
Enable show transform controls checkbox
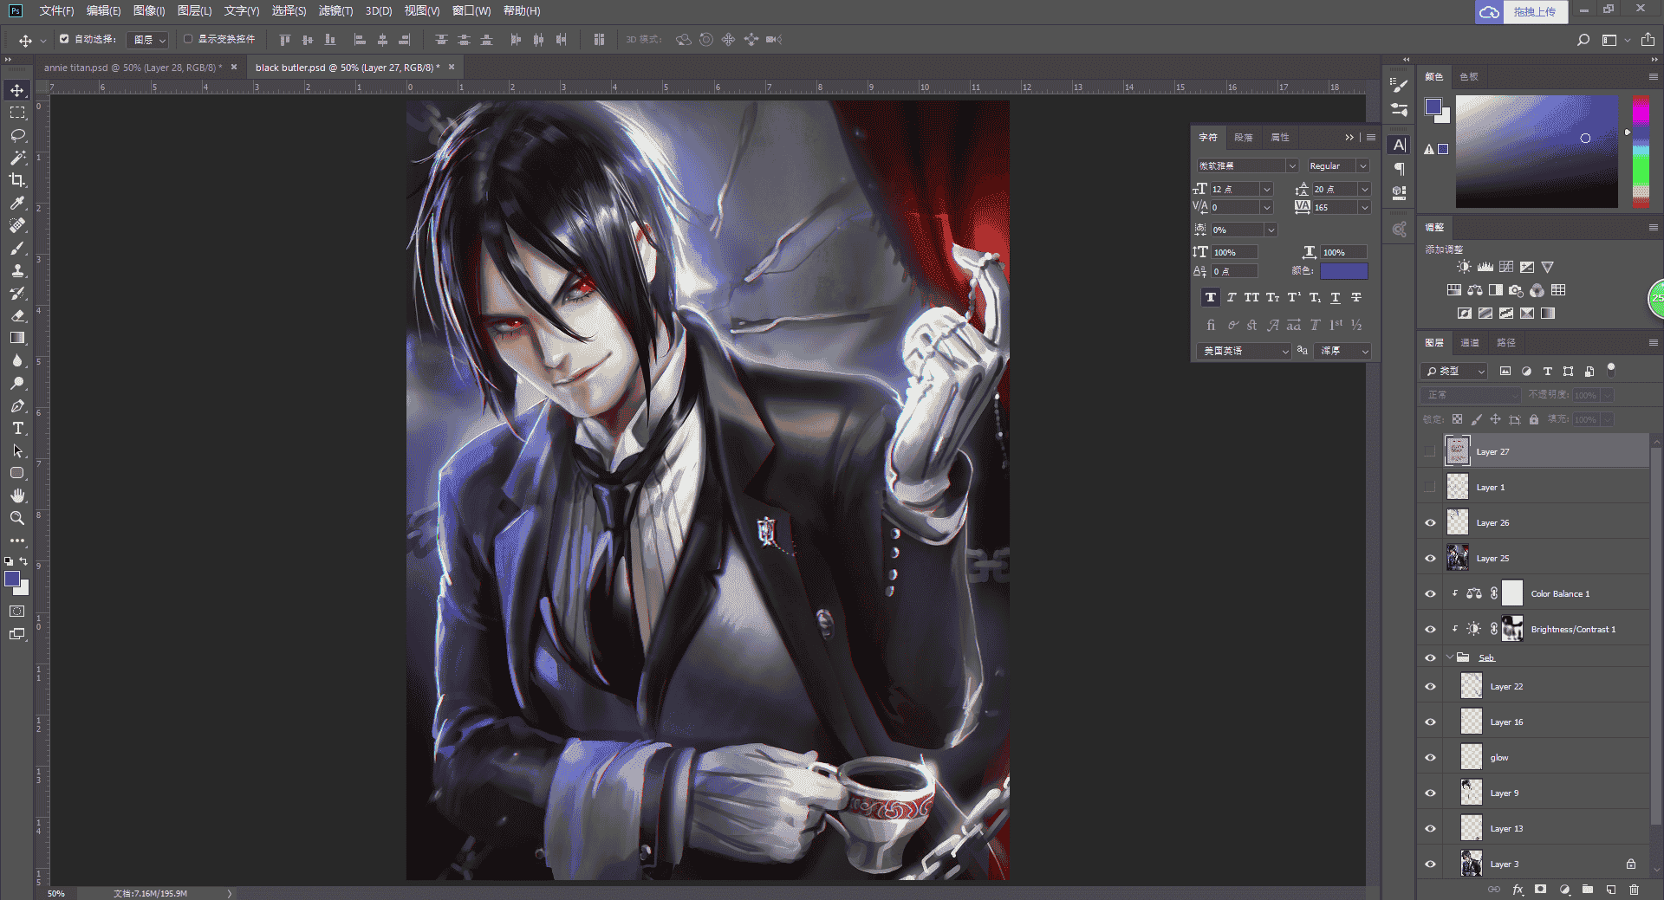click(x=188, y=39)
